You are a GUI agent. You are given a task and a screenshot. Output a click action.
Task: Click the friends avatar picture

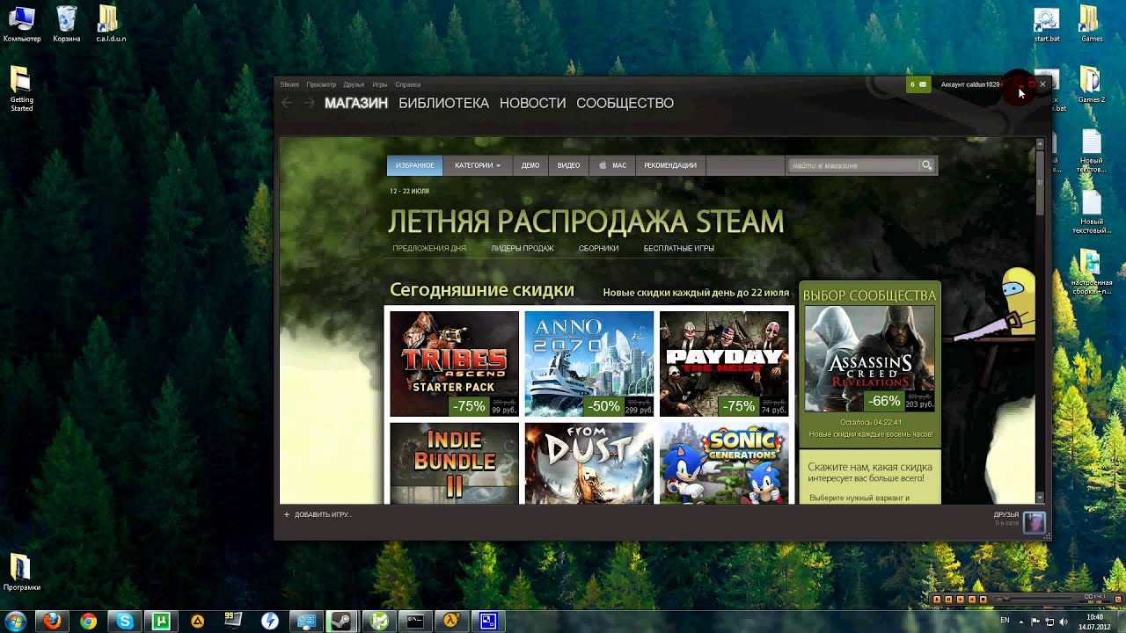pos(1035,521)
